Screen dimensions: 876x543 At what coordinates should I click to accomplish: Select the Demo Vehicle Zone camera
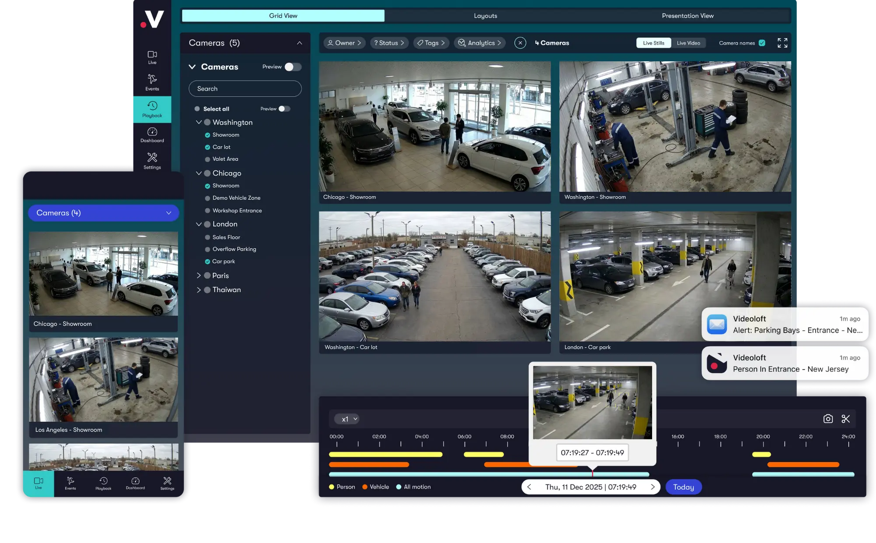pos(208,198)
